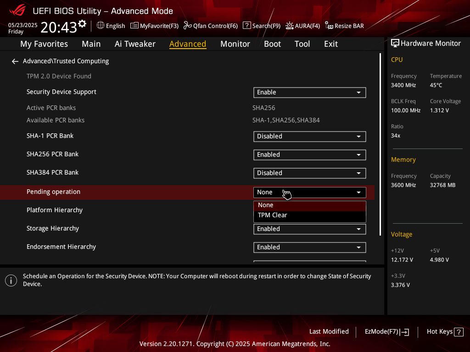Image resolution: width=470 pixels, height=352 pixels.
Task: Open the Tool tab
Action: (x=302, y=44)
